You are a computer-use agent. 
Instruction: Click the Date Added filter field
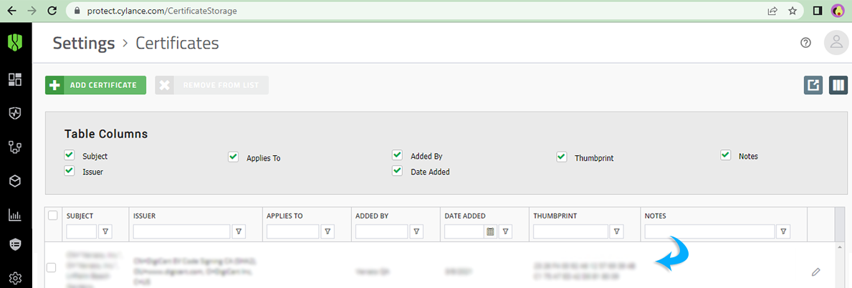(464, 232)
